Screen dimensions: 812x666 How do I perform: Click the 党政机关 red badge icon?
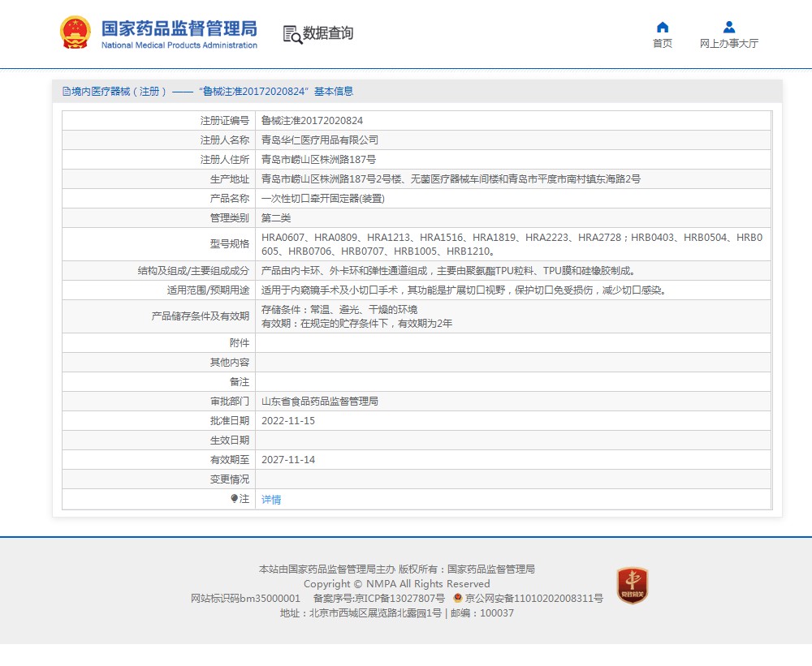click(633, 585)
